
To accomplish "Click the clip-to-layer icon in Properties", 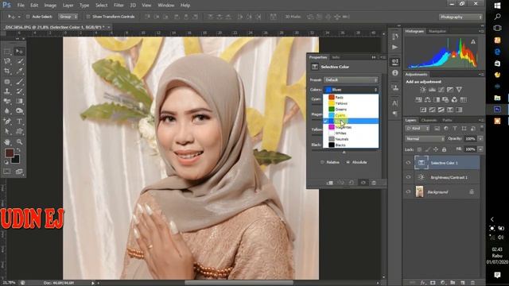I will coord(329,183).
